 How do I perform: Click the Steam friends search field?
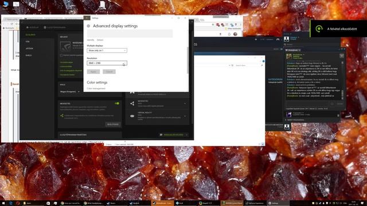(x=311, y=45)
